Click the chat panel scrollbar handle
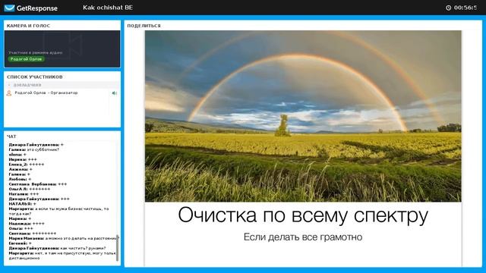486x273 pixels. click(x=117, y=248)
